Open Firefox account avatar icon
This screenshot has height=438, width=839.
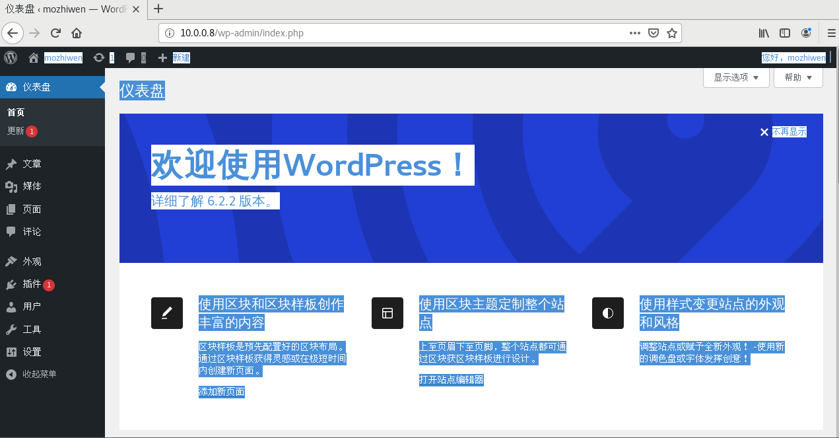(x=806, y=33)
